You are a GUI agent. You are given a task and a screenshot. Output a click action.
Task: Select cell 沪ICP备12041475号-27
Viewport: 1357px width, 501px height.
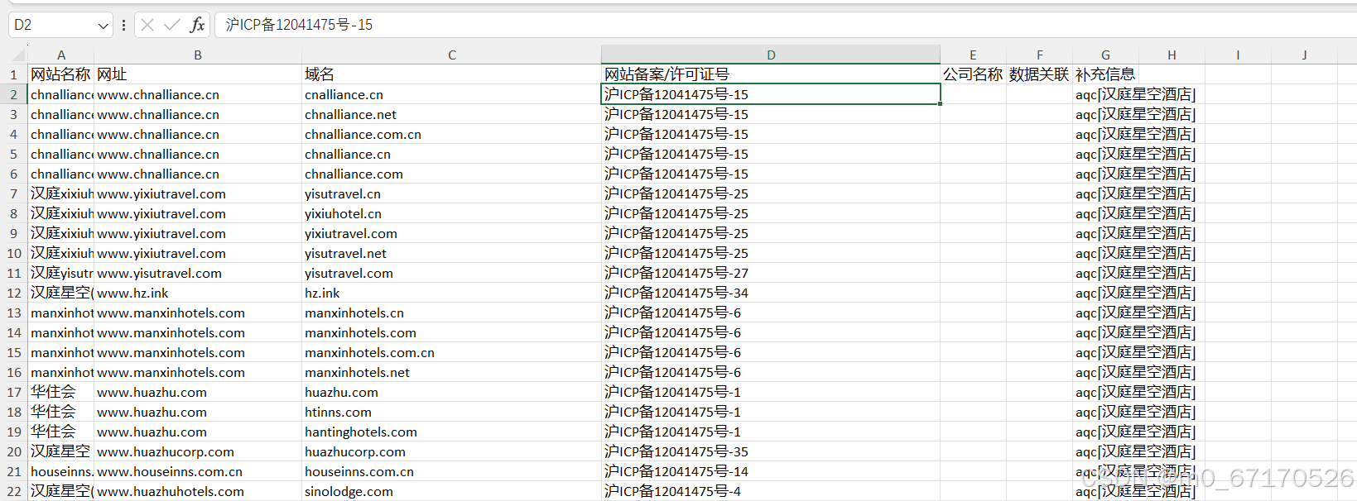[x=771, y=273]
